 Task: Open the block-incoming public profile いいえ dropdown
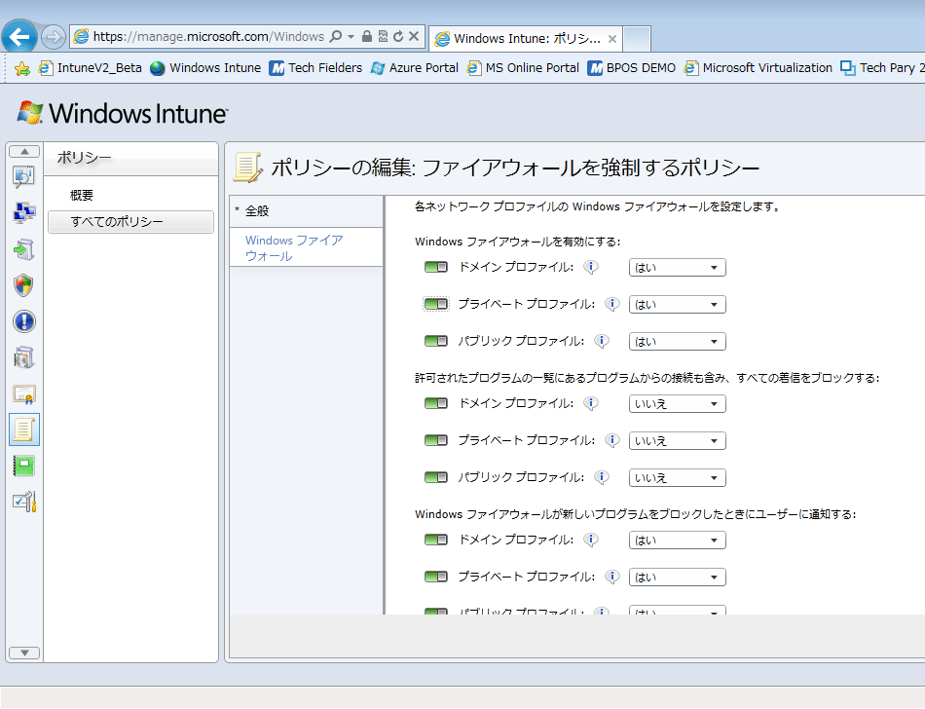(678, 478)
